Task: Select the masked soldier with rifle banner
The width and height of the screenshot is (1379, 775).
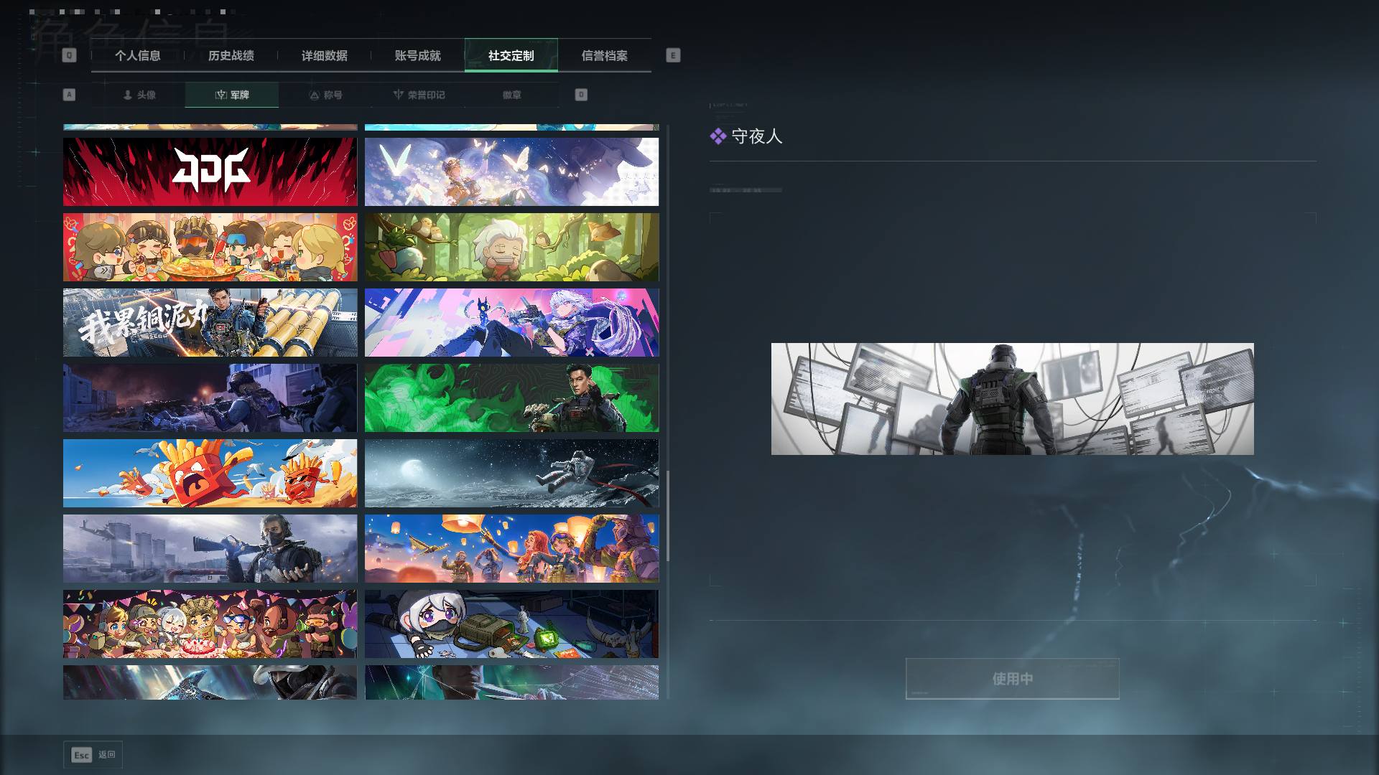Action: (210, 548)
